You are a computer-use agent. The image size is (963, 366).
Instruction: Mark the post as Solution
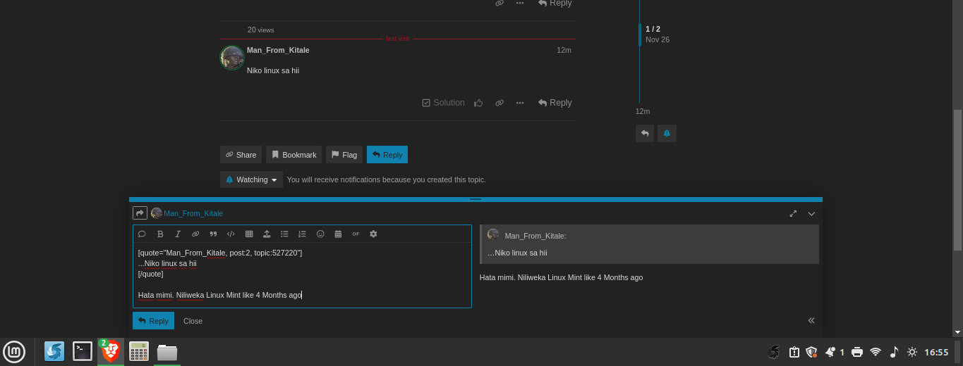(444, 103)
